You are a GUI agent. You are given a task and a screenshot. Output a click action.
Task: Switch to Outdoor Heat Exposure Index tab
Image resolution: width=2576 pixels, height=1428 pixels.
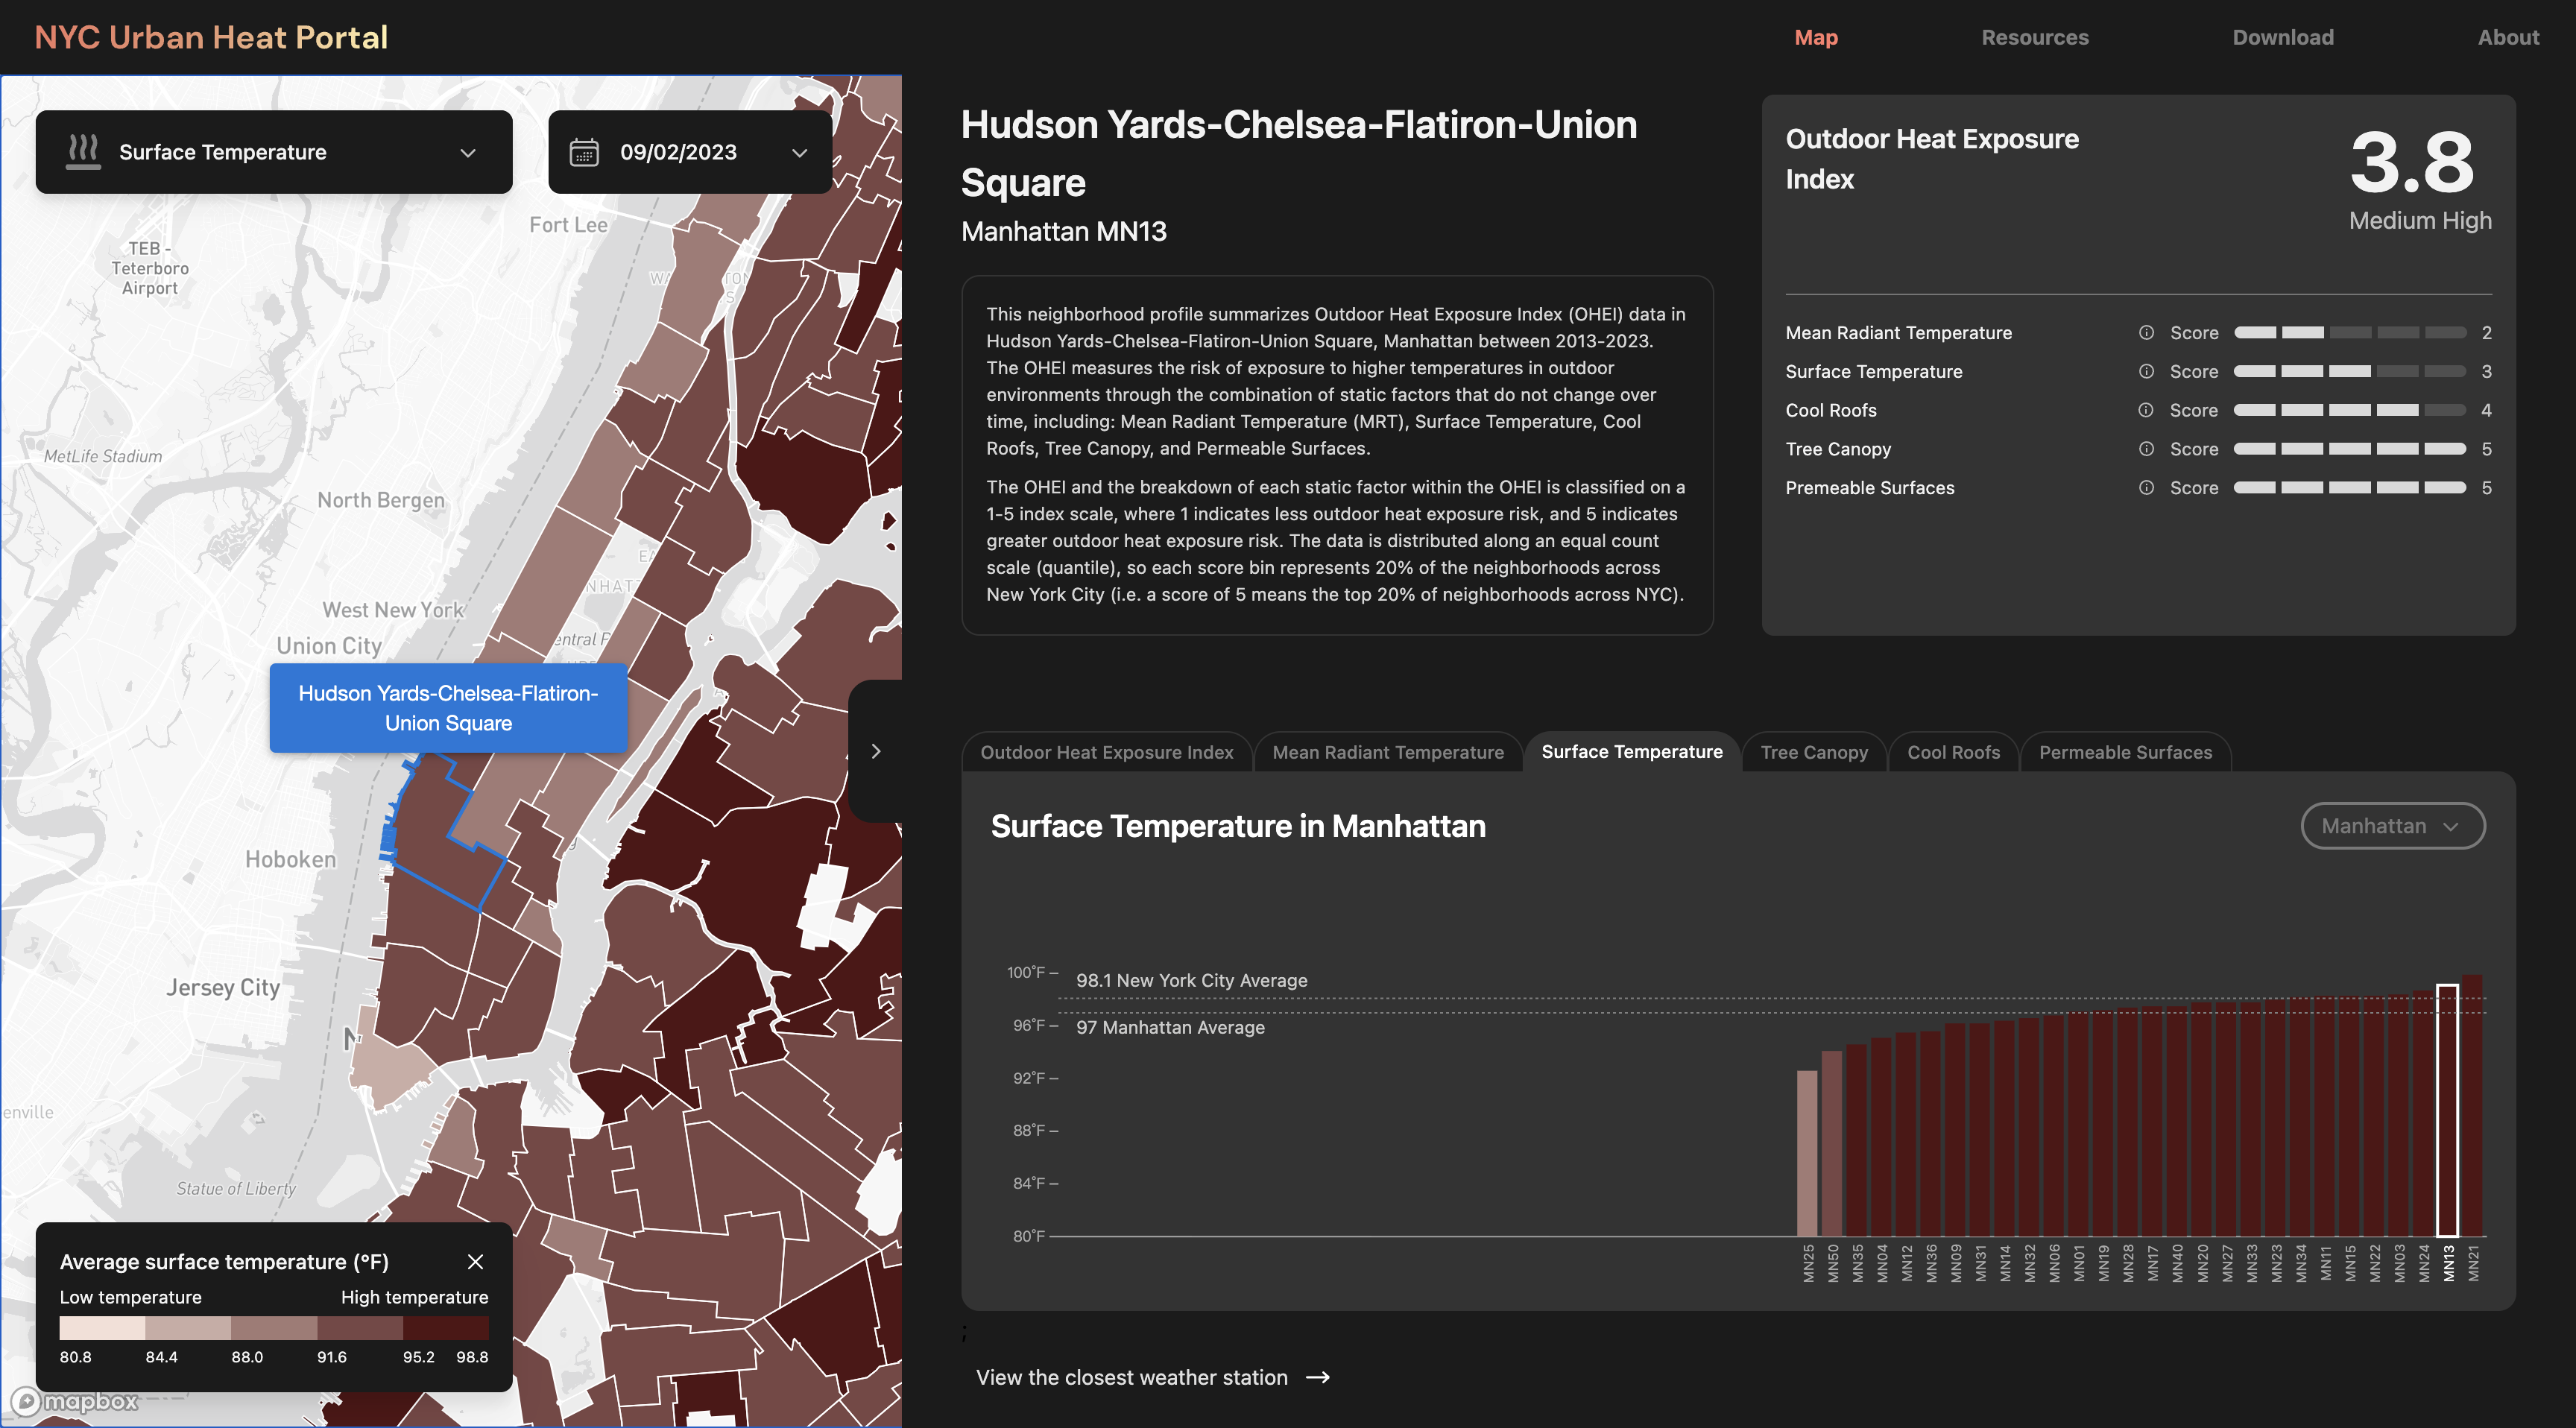(1106, 752)
